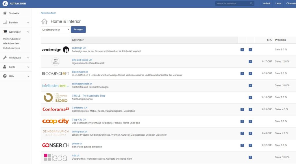Click the andersign logo thumbnail

click(x=55, y=50)
